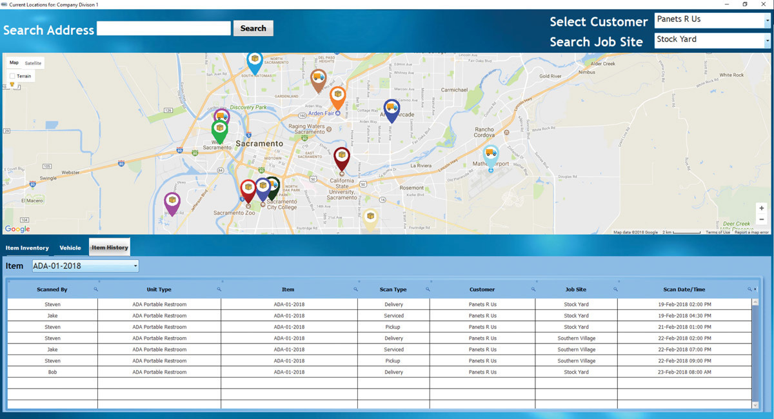Select the brown truck map marker
This screenshot has height=419, width=774.
point(318,79)
